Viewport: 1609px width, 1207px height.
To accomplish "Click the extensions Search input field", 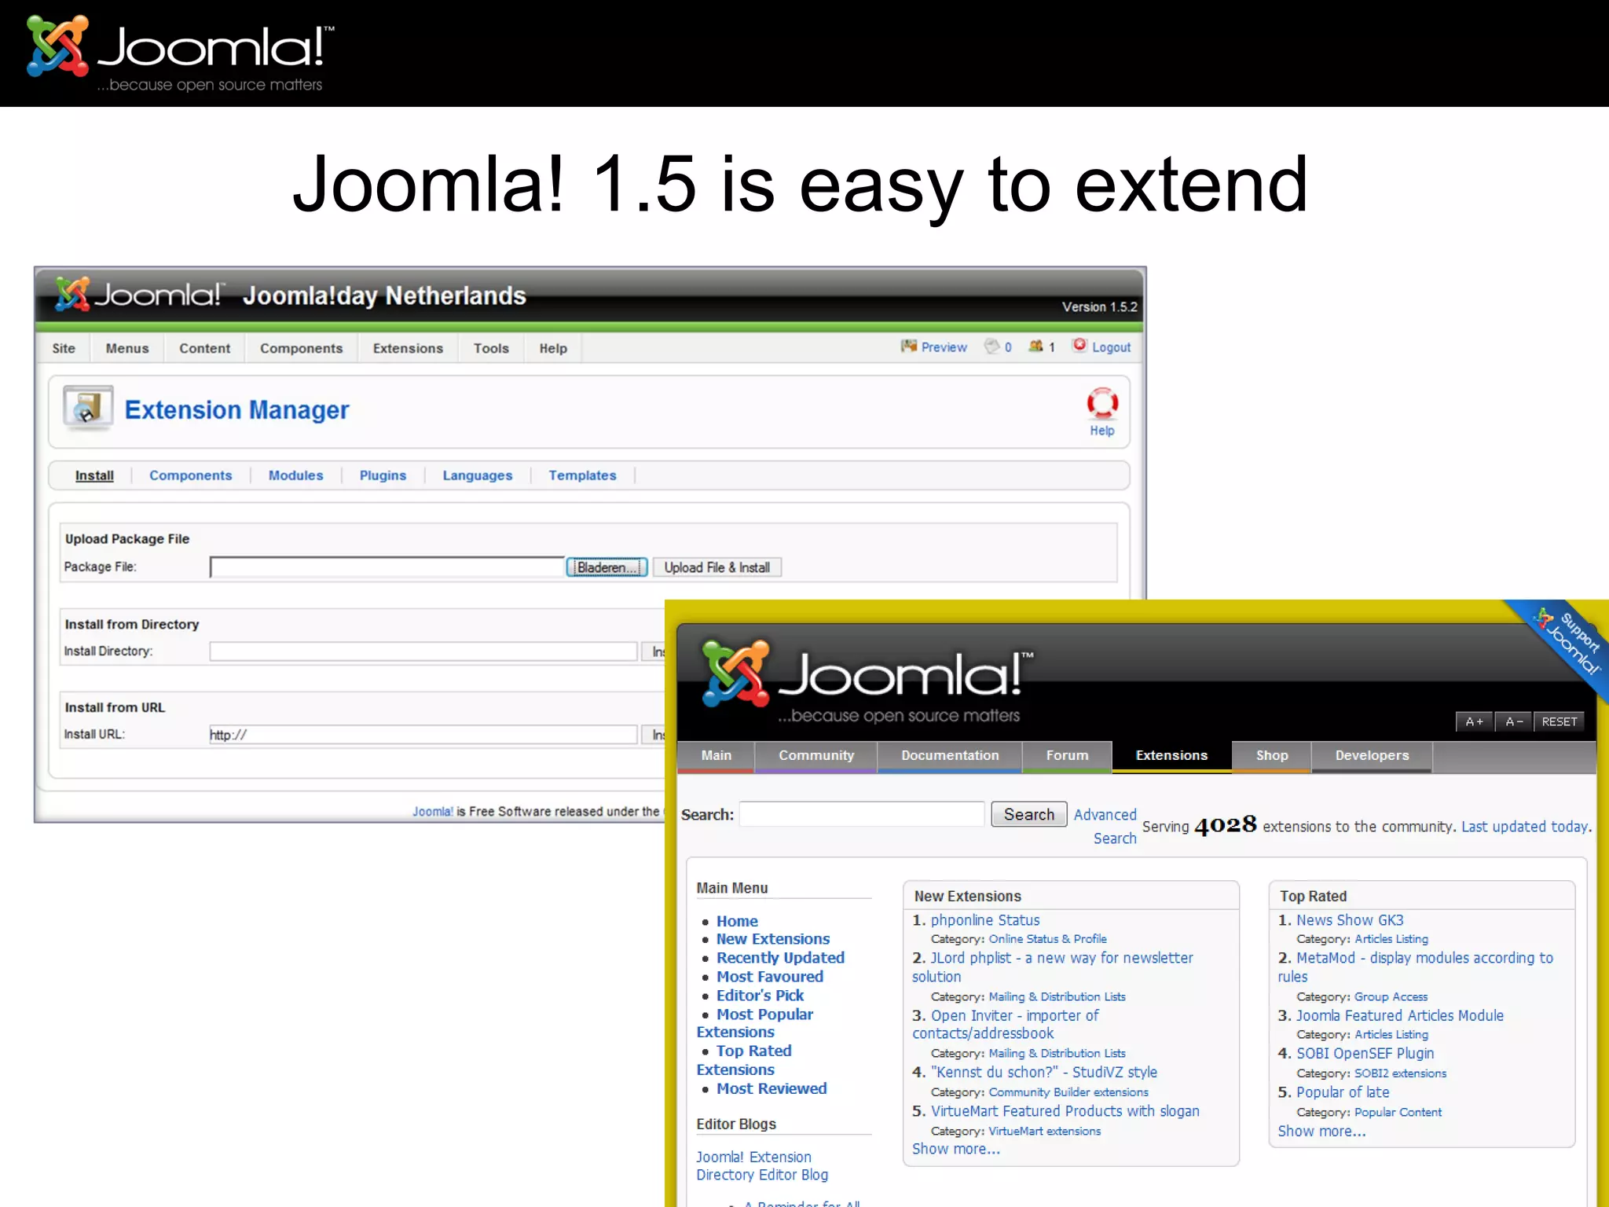I will (x=862, y=814).
